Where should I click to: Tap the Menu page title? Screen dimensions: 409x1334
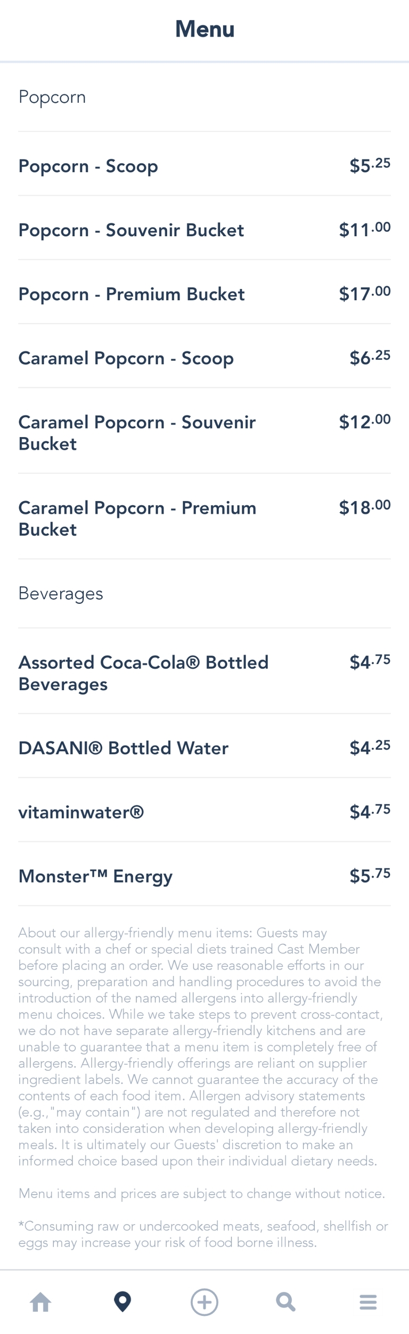click(204, 29)
